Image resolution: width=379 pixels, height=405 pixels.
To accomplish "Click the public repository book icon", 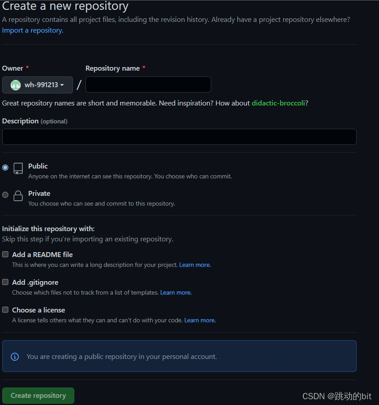I will tap(18, 169).
